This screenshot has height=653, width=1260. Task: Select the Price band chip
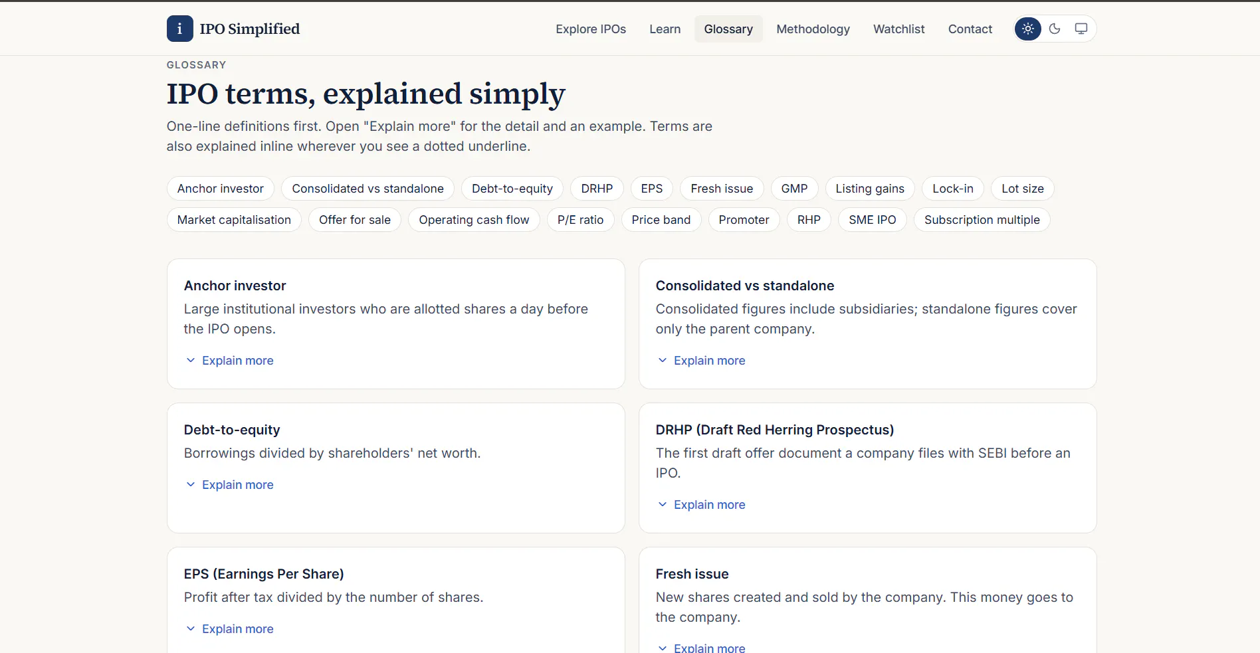click(x=661, y=220)
